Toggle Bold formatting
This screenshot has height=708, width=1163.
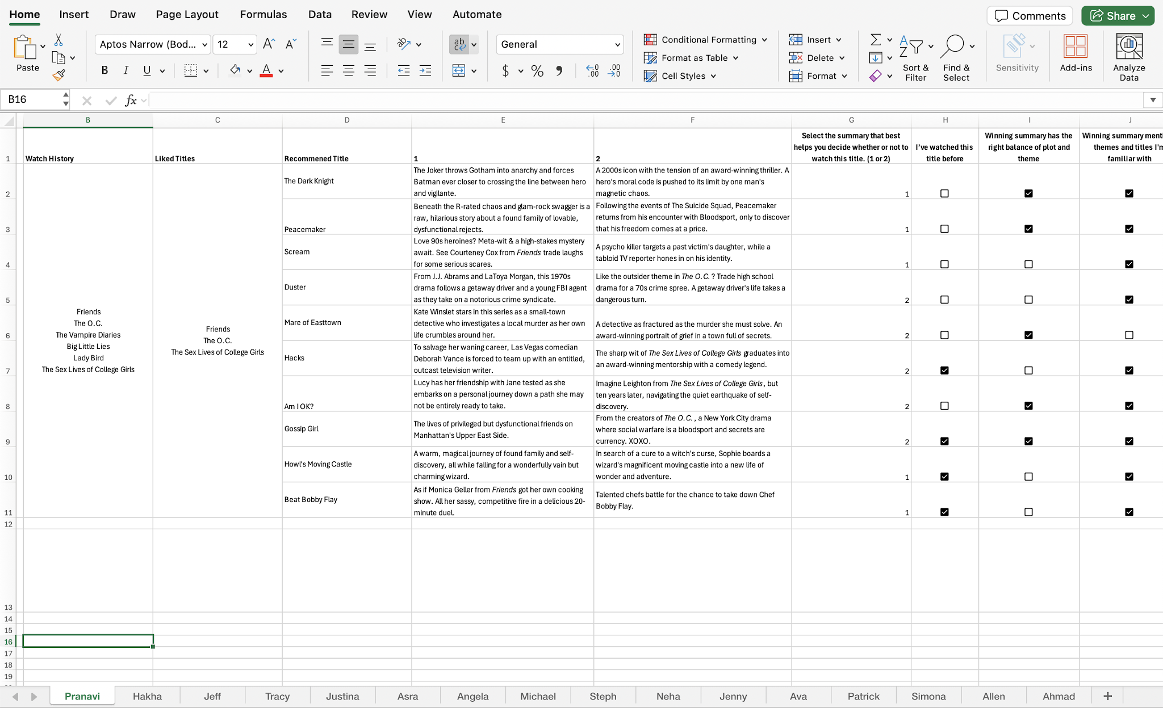(x=104, y=70)
